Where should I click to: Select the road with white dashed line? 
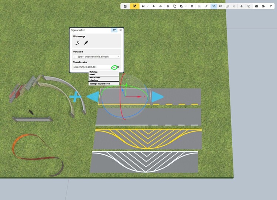click(148, 117)
